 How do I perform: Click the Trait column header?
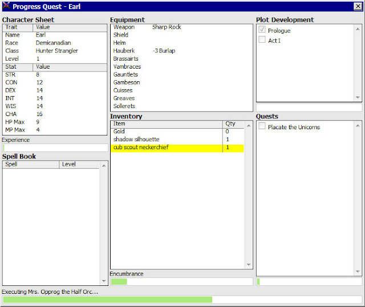[18, 27]
